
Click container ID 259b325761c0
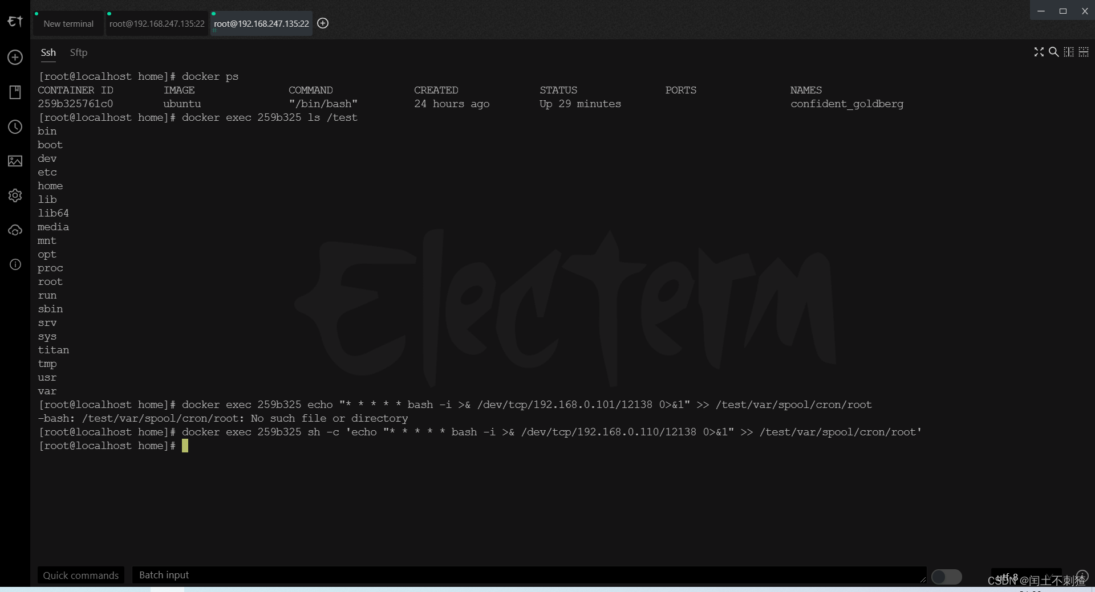pos(75,104)
